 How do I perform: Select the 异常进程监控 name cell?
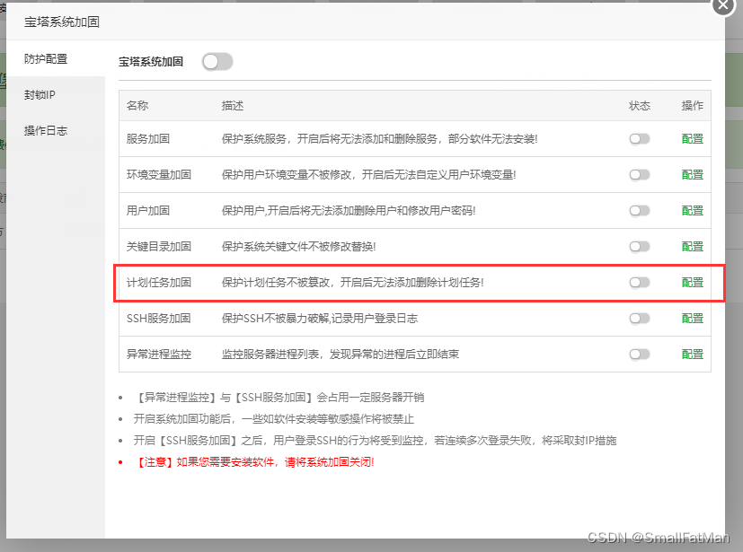159,355
